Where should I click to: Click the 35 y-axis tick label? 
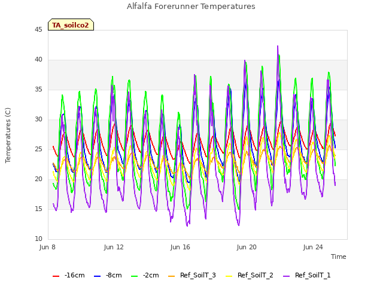click(38, 90)
